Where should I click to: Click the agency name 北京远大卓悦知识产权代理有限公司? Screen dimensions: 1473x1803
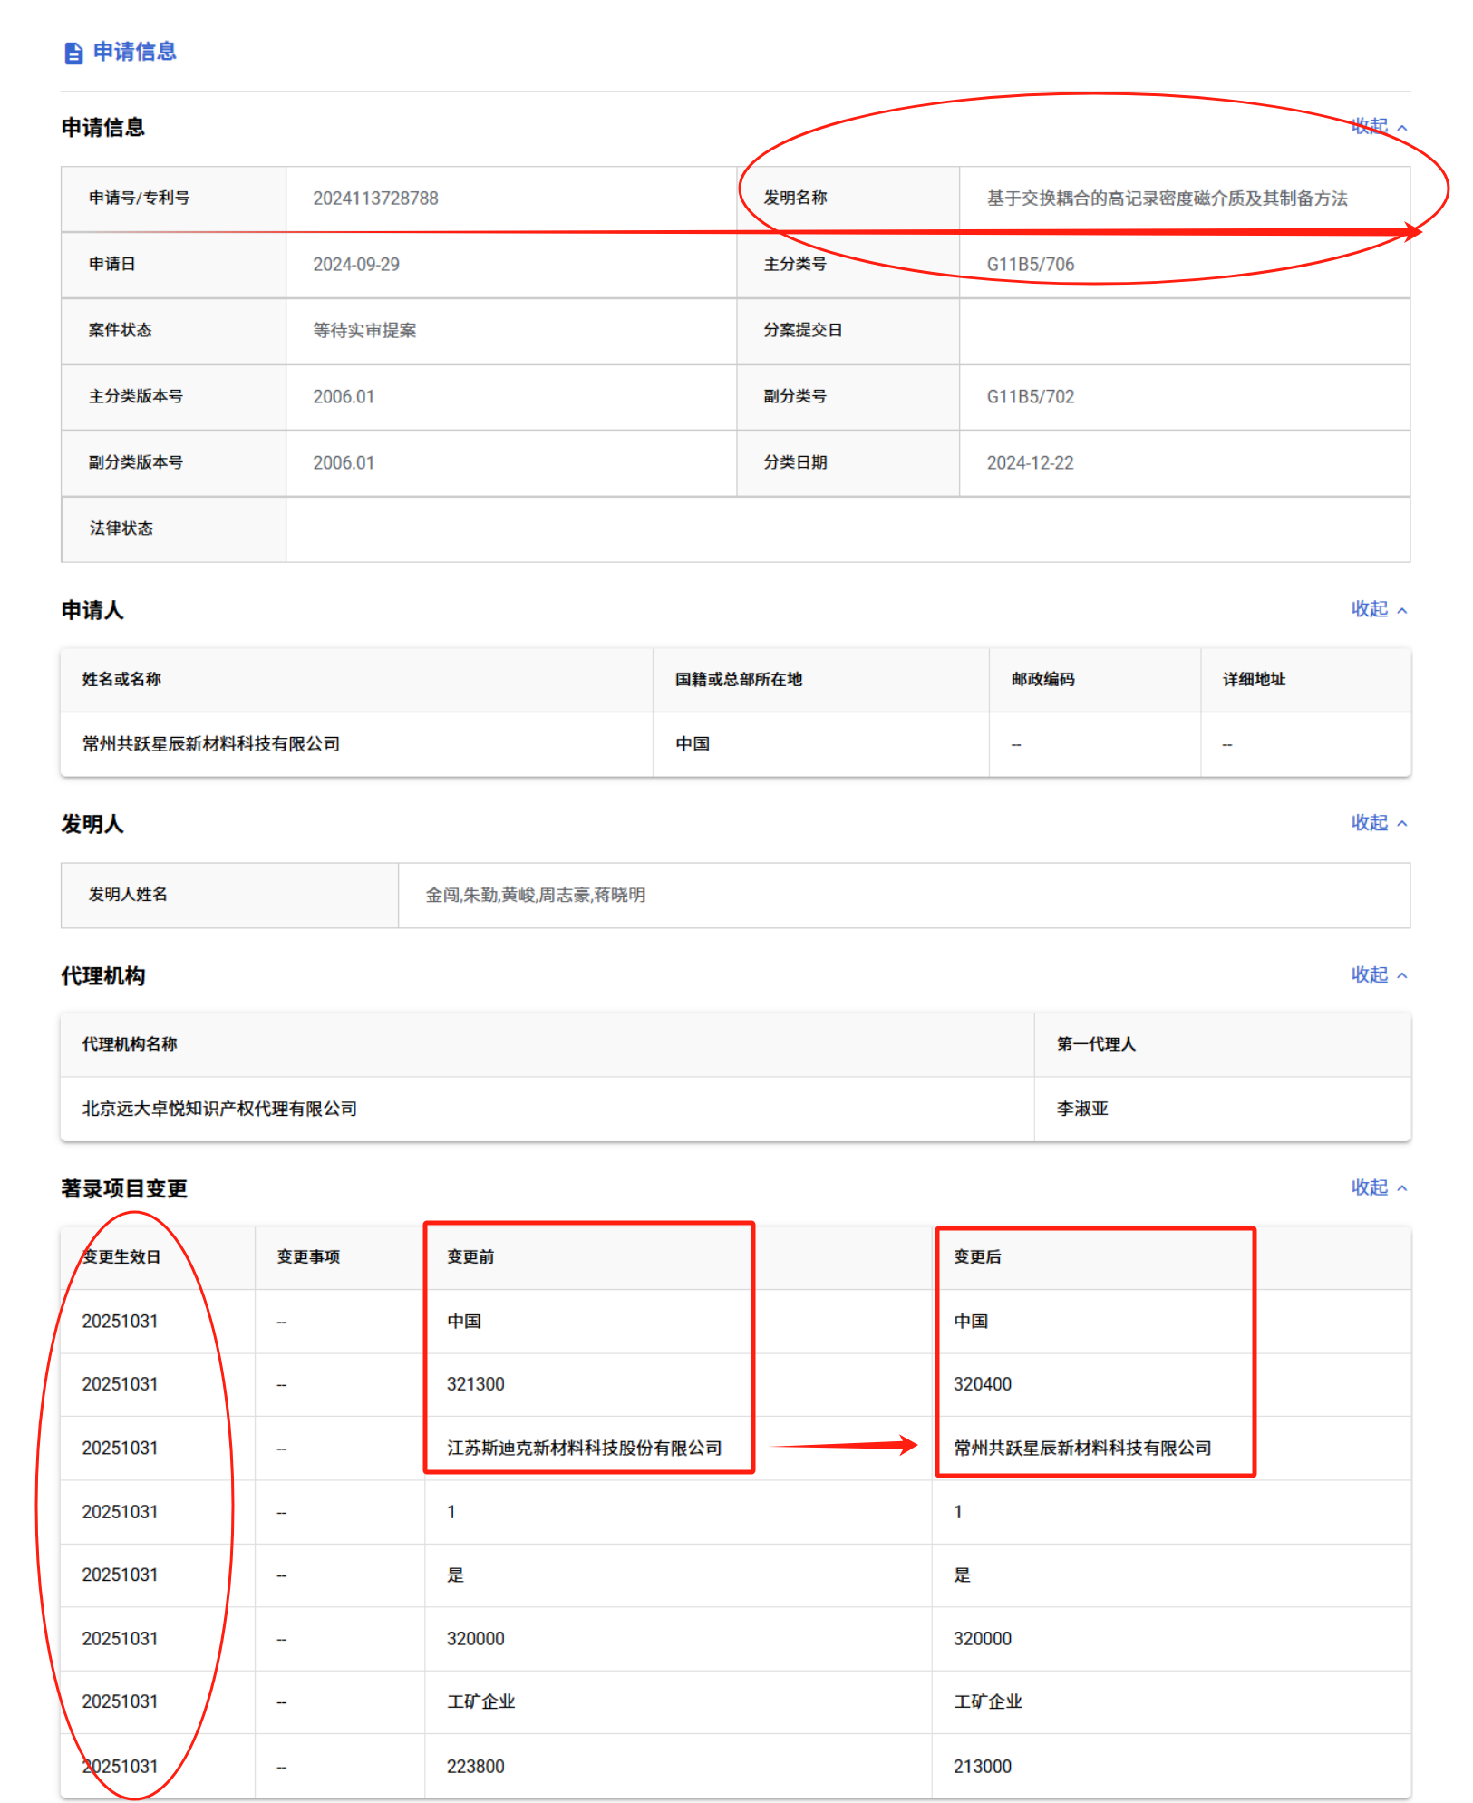(x=219, y=1110)
